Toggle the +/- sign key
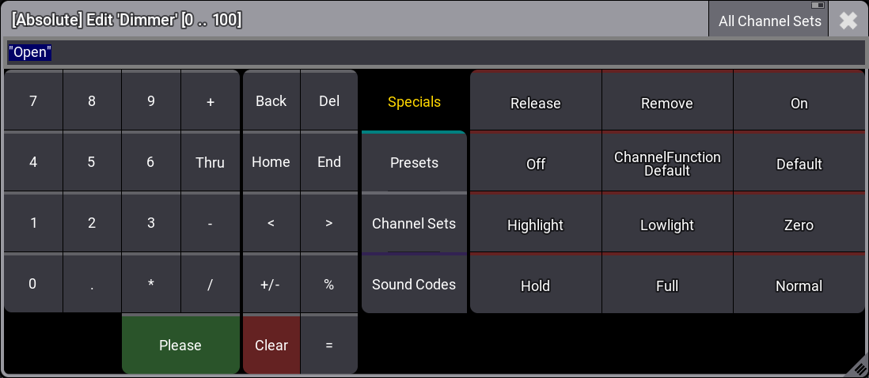The image size is (869, 378). pyautogui.click(x=271, y=285)
